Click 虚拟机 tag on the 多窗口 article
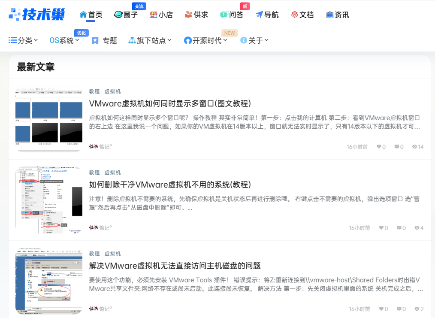Image resolution: width=435 pixels, height=318 pixels. (112, 91)
